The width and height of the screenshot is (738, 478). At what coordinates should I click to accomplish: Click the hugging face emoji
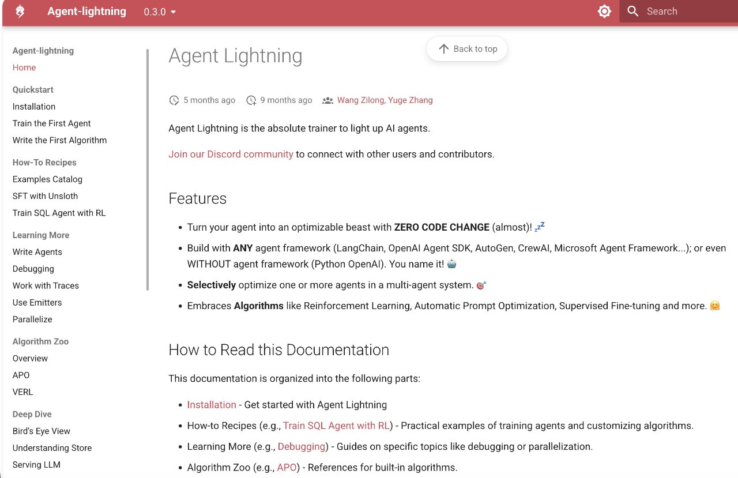[x=715, y=306]
